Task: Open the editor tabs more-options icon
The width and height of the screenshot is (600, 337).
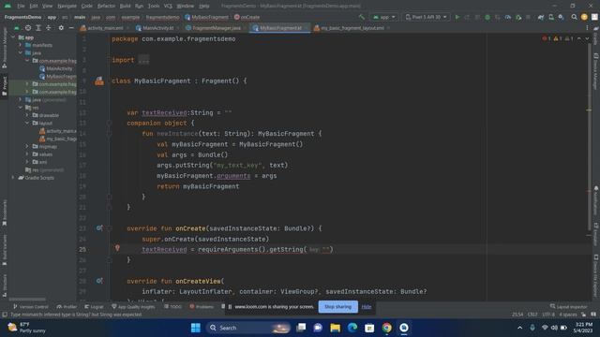Action: coord(587,28)
